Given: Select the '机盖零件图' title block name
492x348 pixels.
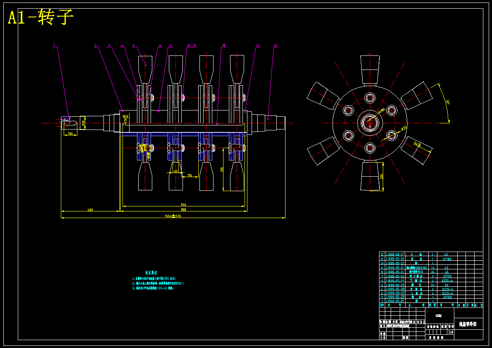Looking at the screenshot, I should point(468,324).
